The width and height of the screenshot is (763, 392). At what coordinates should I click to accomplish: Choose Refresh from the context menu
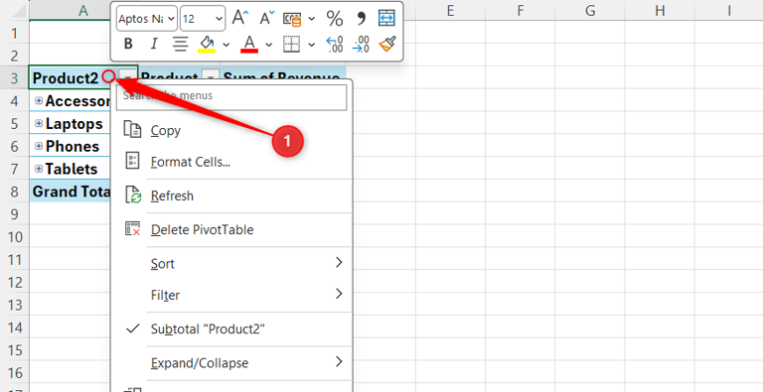coord(231,196)
